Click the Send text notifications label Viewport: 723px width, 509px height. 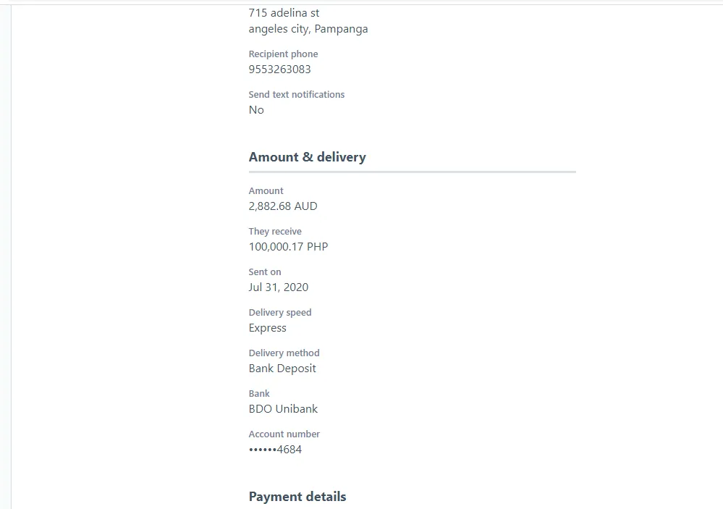(297, 95)
